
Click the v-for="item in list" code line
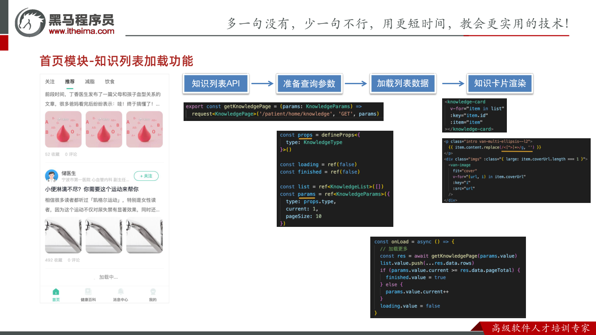pyautogui.click(x=477, y=109)
